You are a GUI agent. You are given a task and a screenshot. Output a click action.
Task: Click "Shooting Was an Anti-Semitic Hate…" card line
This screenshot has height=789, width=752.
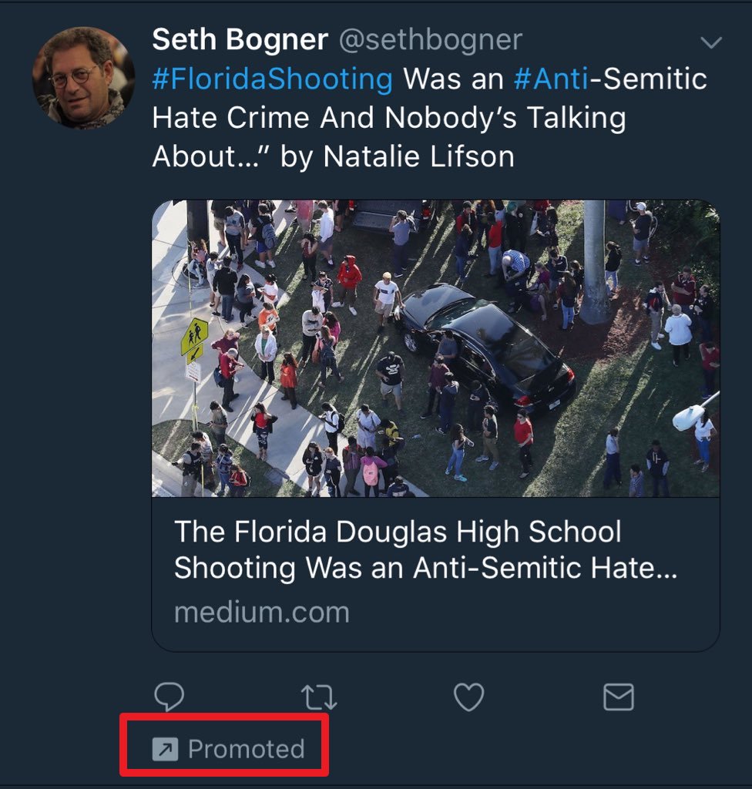[425, 569]
